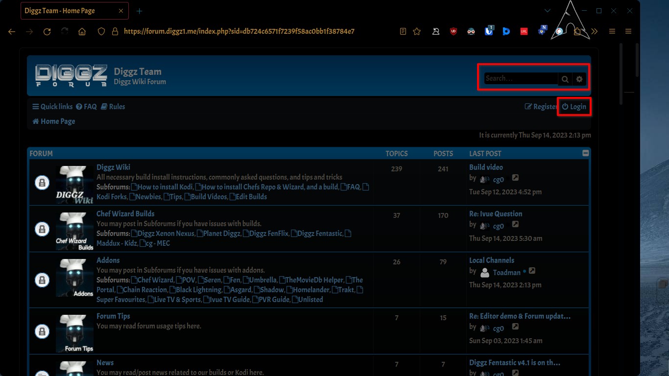This screenshot has width=669, height=376.
Task: Expand the more tools overflow chevron
Action: click(595, 31)
